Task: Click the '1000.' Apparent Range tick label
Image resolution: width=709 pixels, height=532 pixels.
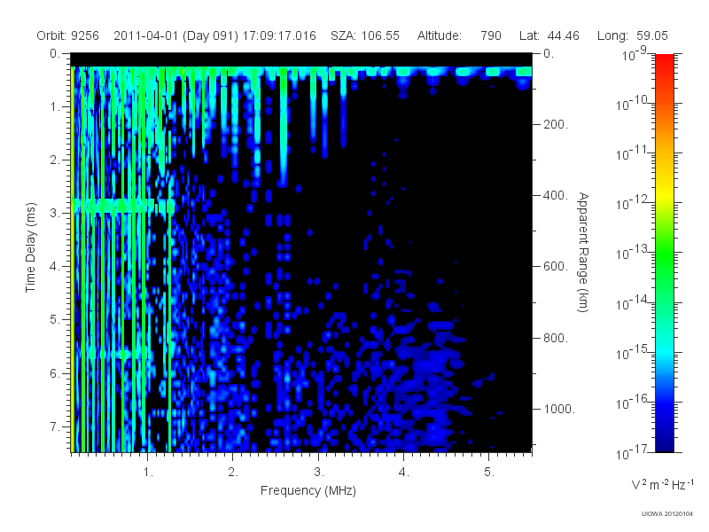Action: [559, 409]
